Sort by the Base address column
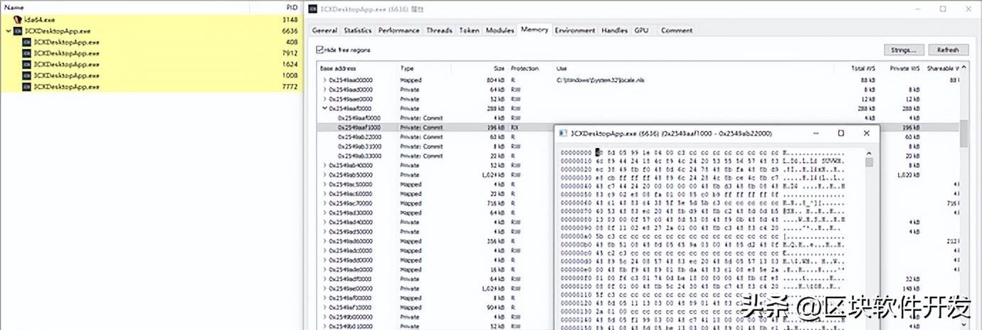This screenshot has height=330, width=982. point(337,68)
